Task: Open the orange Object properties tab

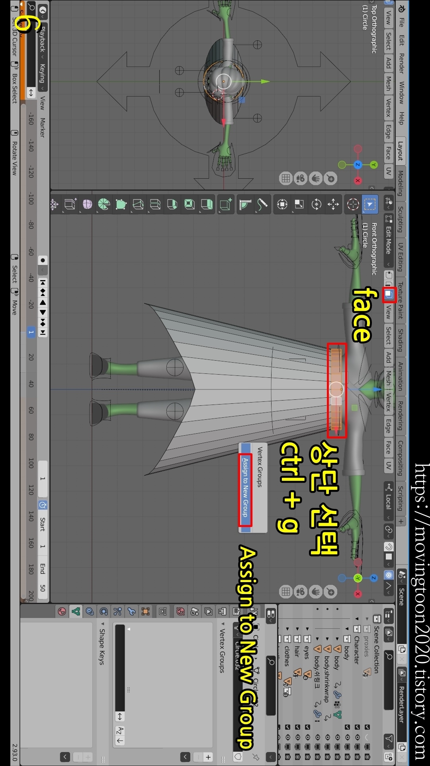Action: pos(145,611)
